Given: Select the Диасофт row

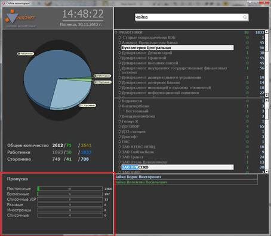Looking at the screenshot, I should click(x=130, y=137).
